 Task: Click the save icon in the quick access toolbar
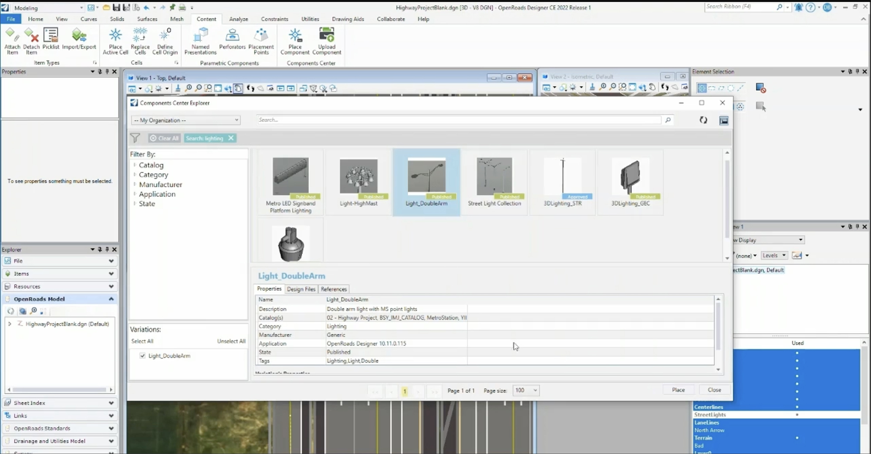pyautogui.click(x=116, y=7)
